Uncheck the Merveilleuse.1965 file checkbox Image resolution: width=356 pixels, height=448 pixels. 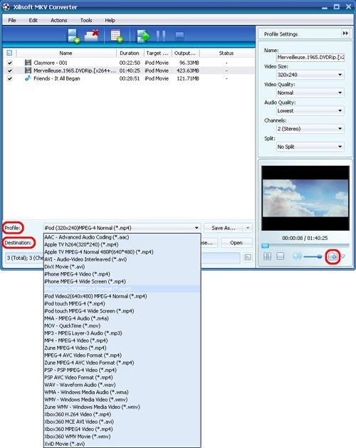[x=10, y=71]
